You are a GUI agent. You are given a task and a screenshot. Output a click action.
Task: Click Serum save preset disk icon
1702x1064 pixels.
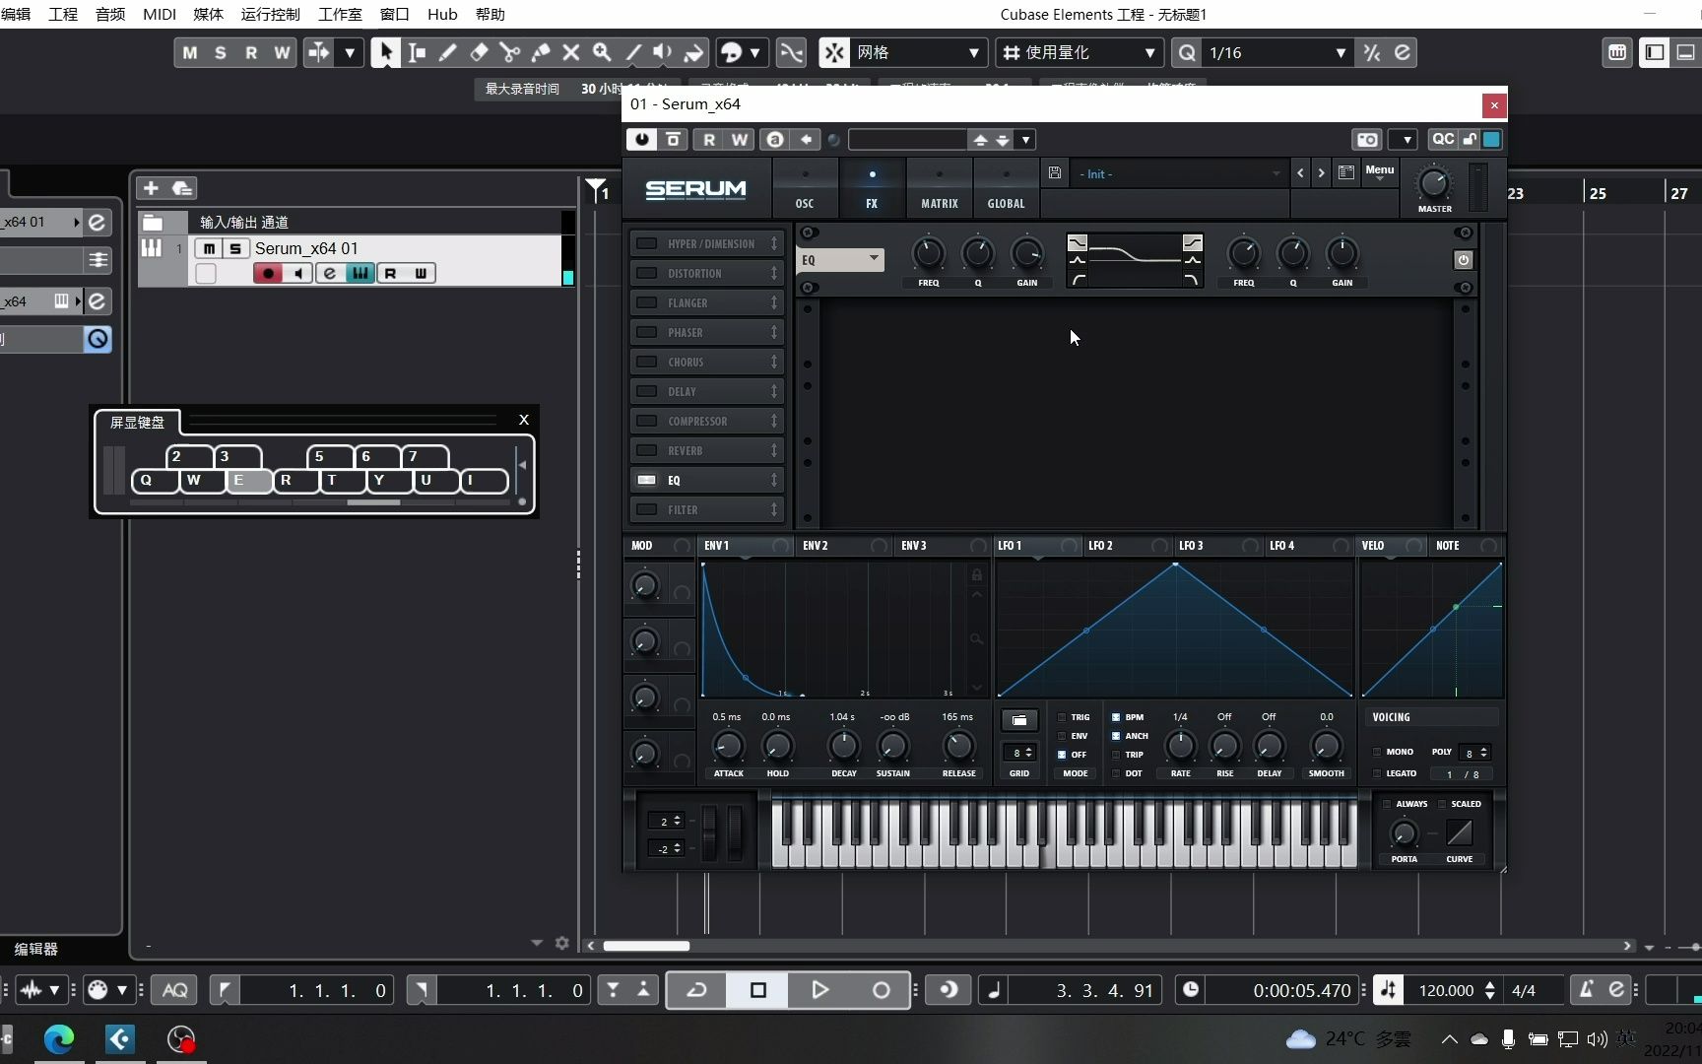tap(1055, 173)
